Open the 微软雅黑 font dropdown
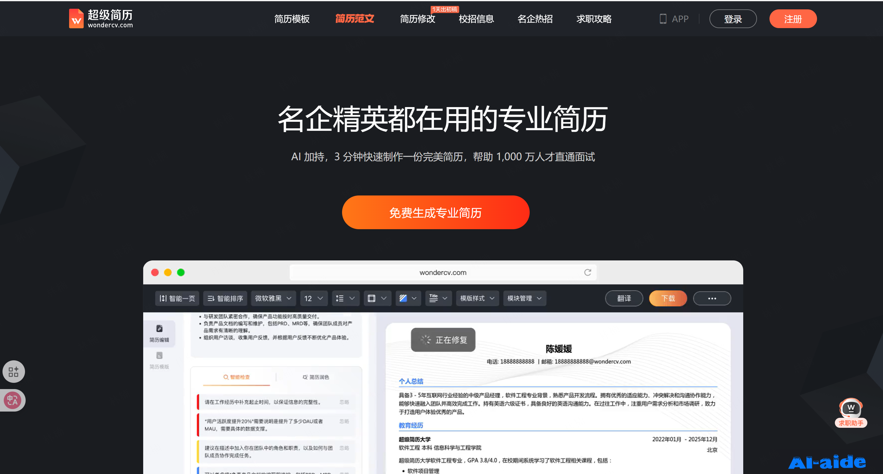The height and width of the screenshot is (474, 883). point(273,298)
